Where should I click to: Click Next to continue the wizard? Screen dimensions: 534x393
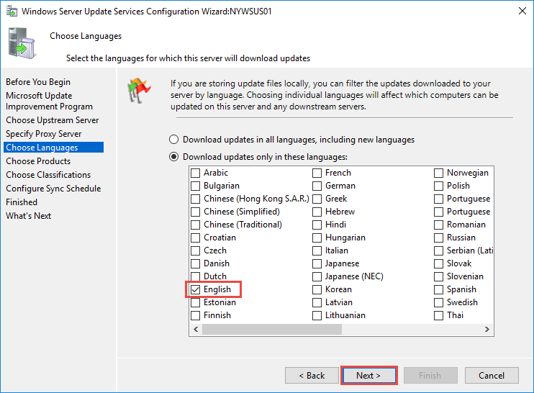(x=368, y=375)
